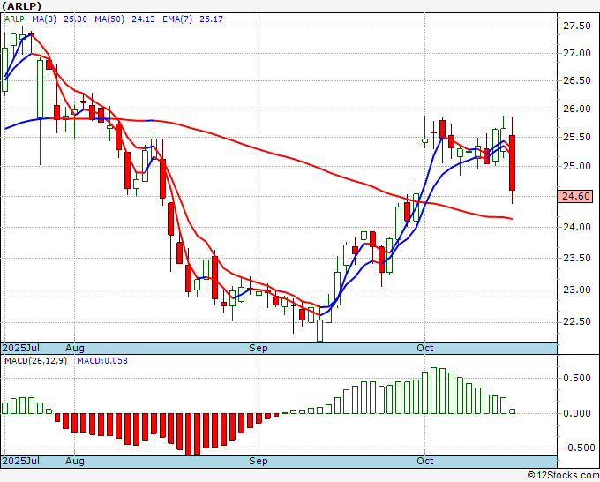This screenshot has height=482, width=600.
Task: Click the MA(50) value 24.13
Action: 143,19
